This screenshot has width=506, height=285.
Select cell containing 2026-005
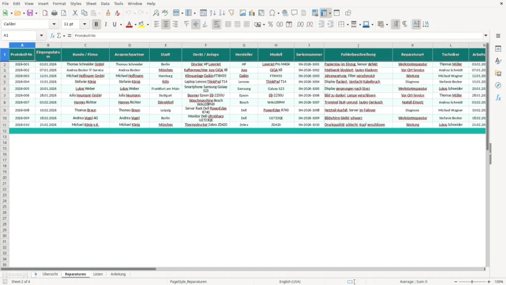[x=22, y=89]
